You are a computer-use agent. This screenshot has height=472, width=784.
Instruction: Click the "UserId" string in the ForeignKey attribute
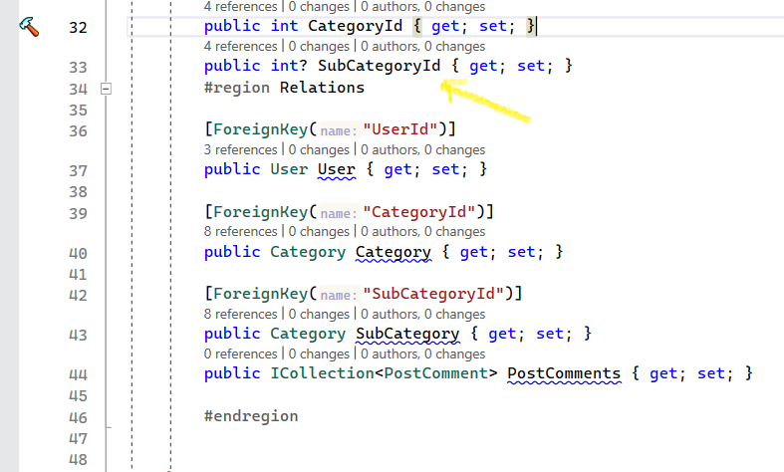point(407,129)
